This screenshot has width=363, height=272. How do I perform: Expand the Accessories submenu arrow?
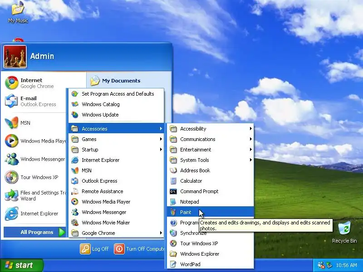pyautogui.click(x=161, y=129)
